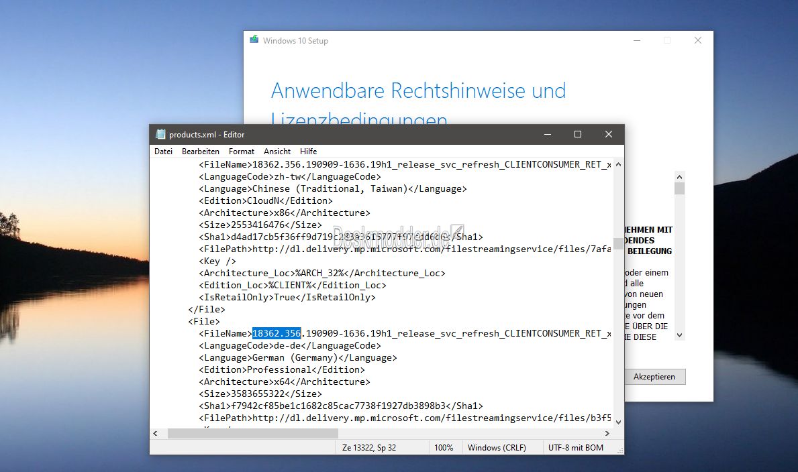Click Editor vertical scrollbar down arrow
The width and height of the screenshot is (798, 472).
coord(618,422)
